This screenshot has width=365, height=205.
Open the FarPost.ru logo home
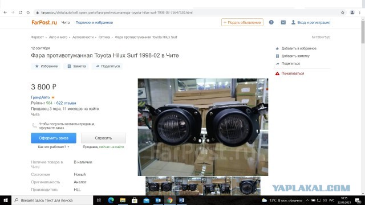pyautogui.click(x=44, y=23)
